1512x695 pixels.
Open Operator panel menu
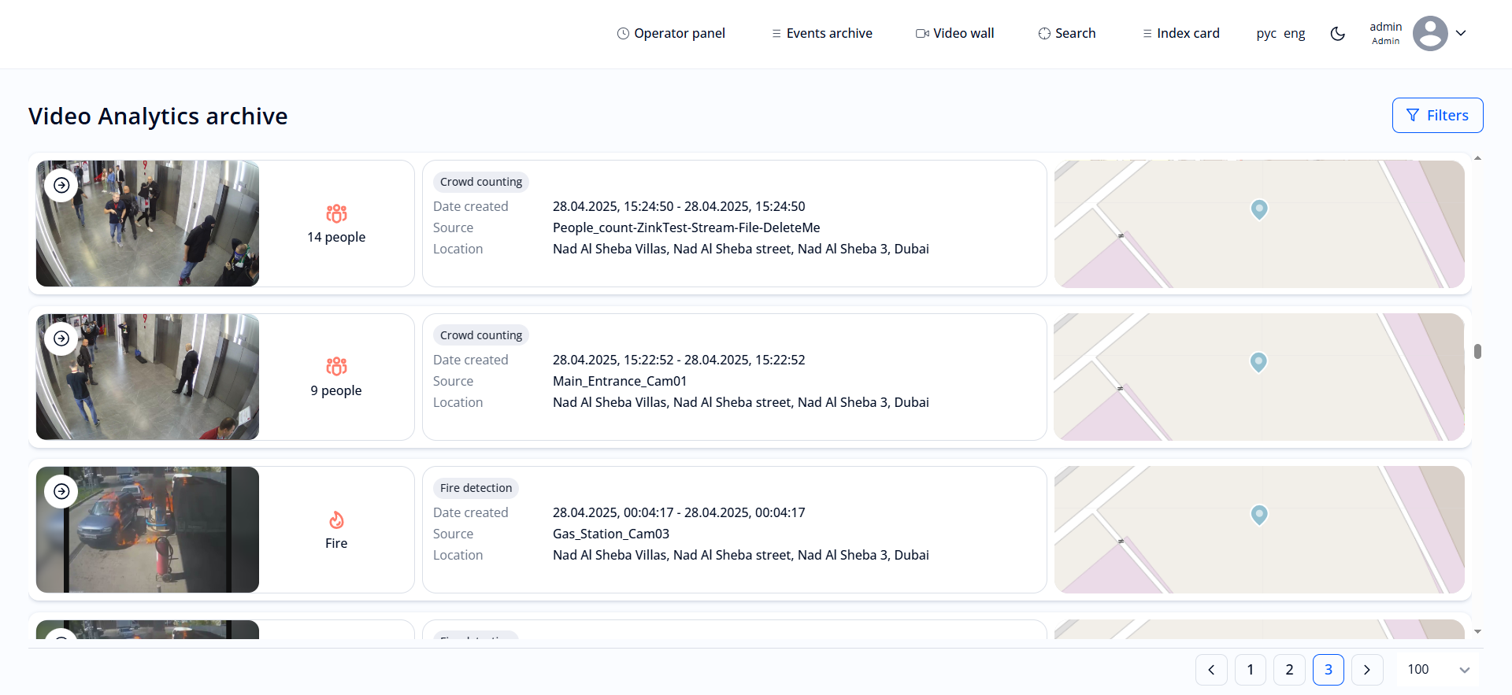(x=671, y=33)
